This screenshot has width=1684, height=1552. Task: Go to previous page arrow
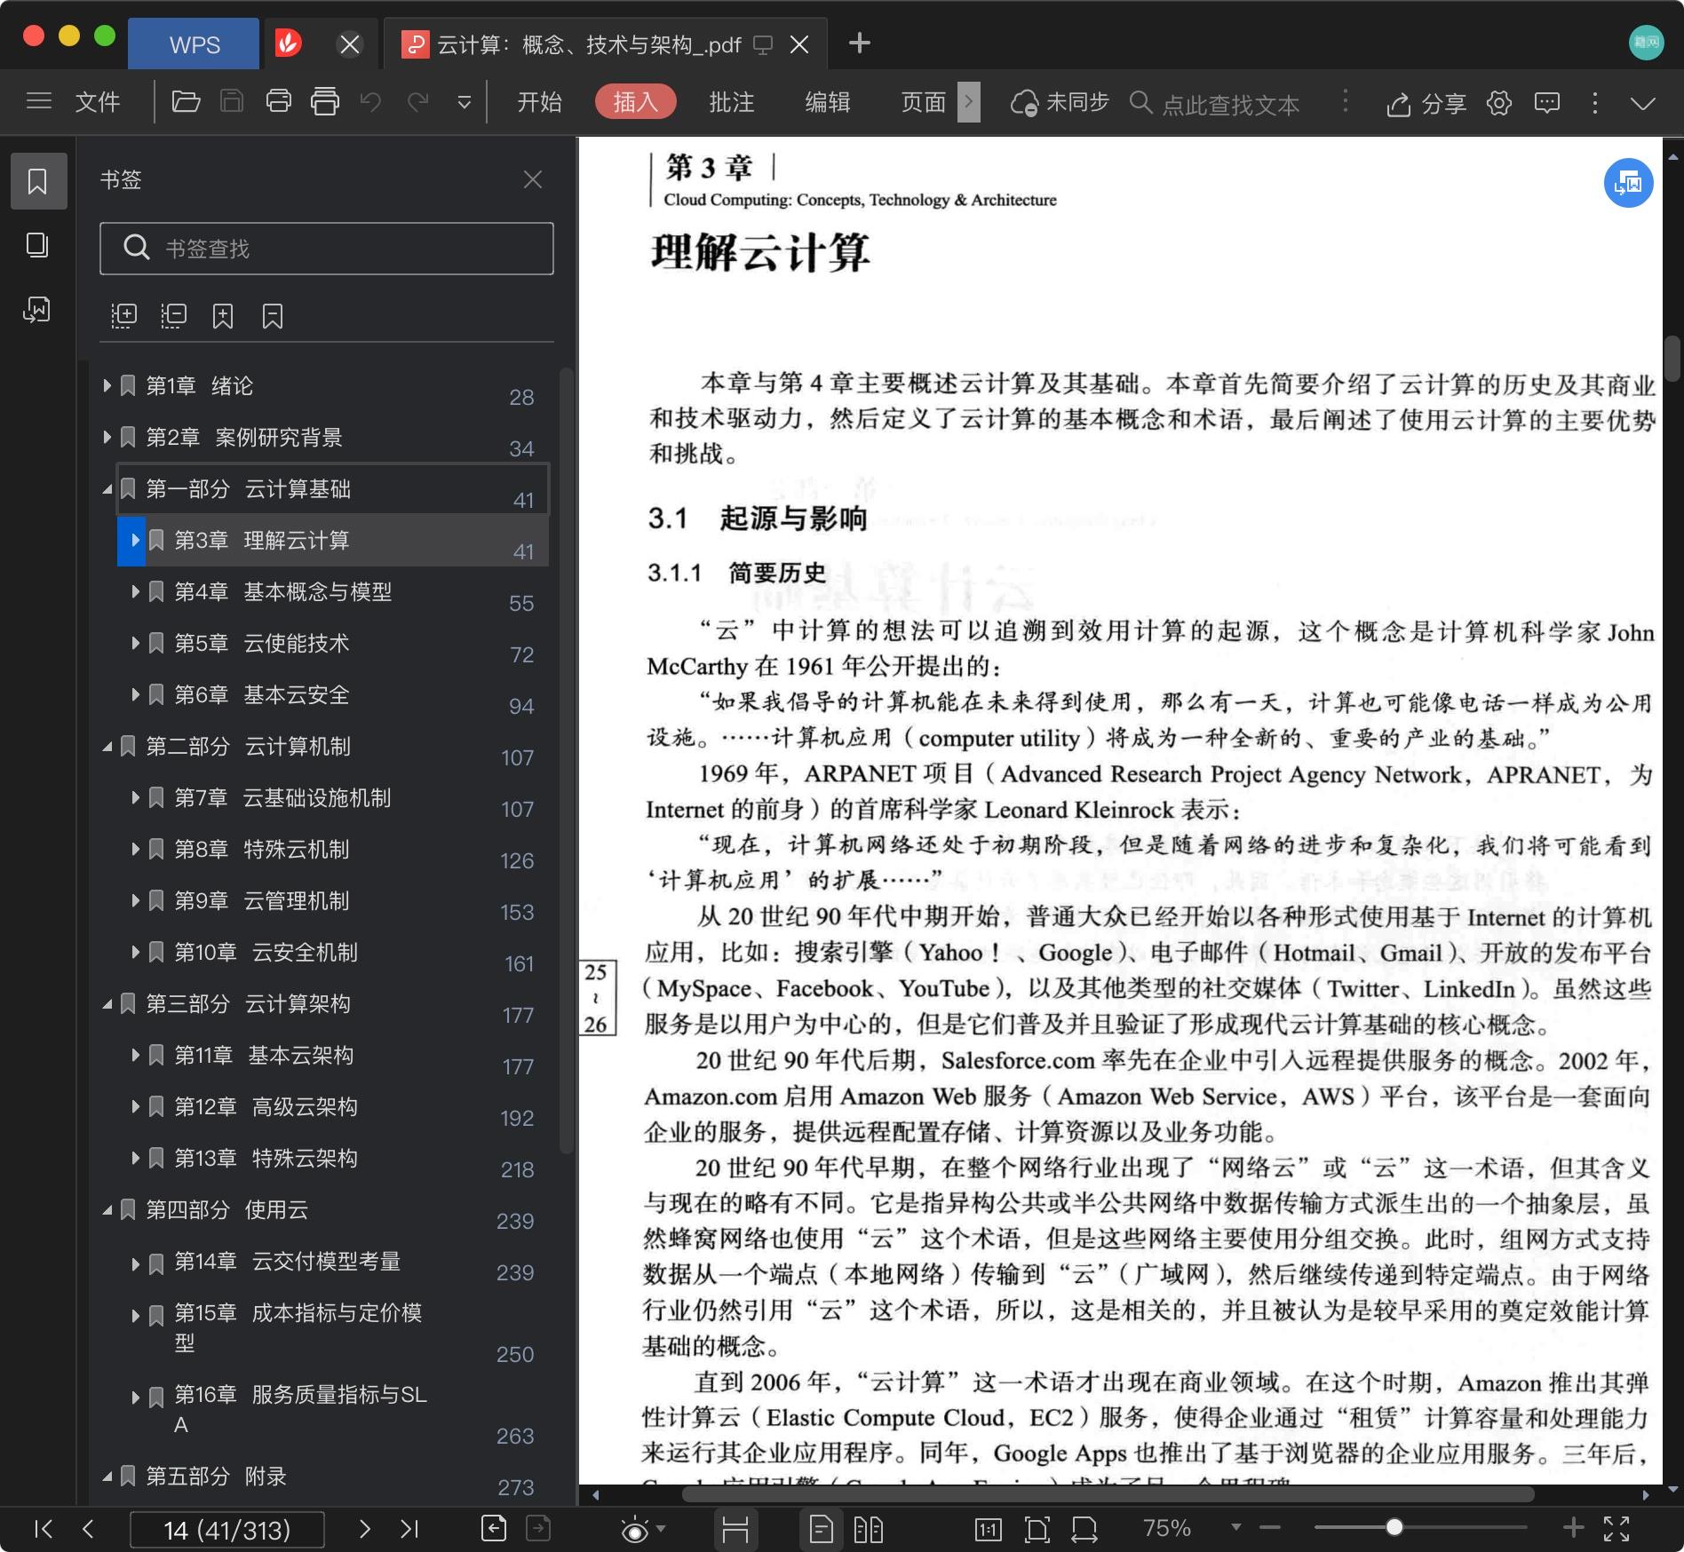pyautogui.click(x=87, y=1528)
